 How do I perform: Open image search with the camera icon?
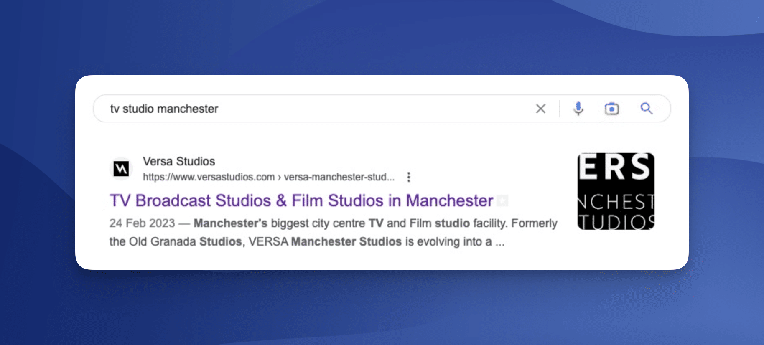point(611,109)
